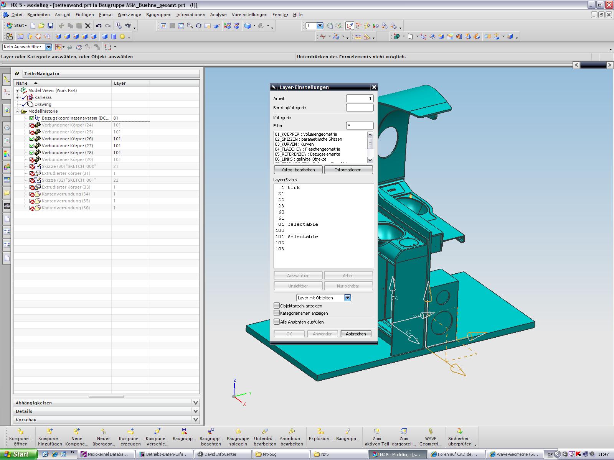Viewport: 614px width, 460px height.
Task: Click the Zoom magnifier tool icon
Action: [190, 26]
